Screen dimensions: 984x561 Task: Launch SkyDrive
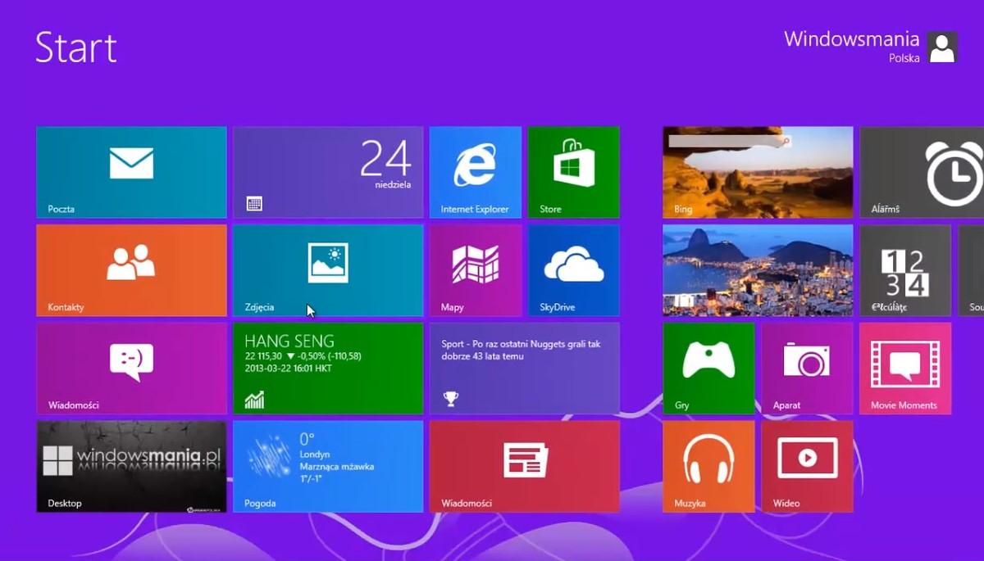point(574,270)
